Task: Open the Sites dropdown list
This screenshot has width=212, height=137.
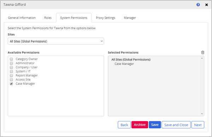Action: (x=56, y=41)
